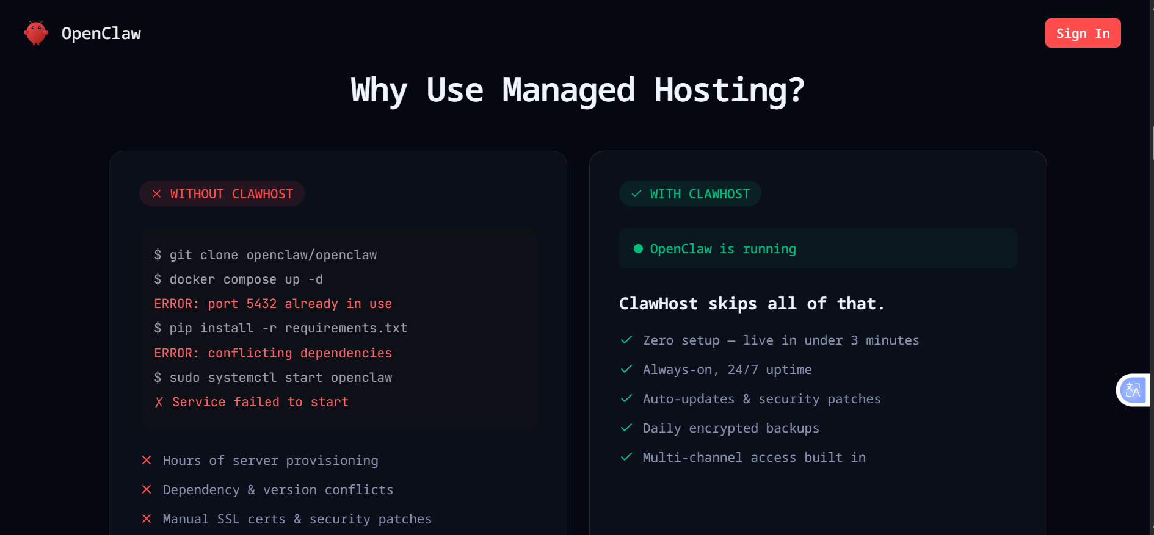Select 'ERROR: port 5432 already in use' line
Screen dimensions: 1154x535
273,304
